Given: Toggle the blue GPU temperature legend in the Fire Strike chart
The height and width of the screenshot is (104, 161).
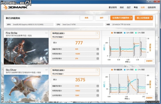Looking at the screenshot, I should click(x=129, y=33).
